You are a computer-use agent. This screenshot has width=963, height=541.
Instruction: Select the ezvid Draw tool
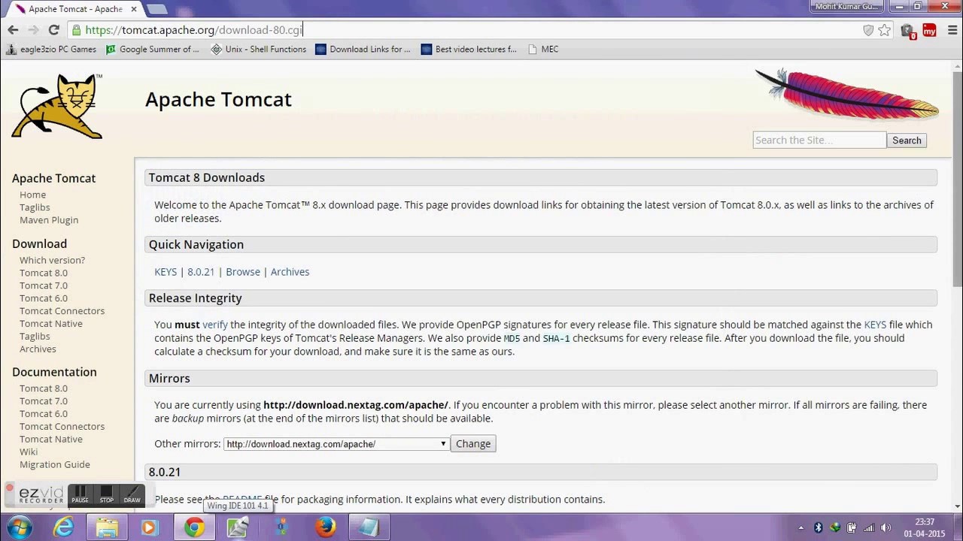click(132, 494)
